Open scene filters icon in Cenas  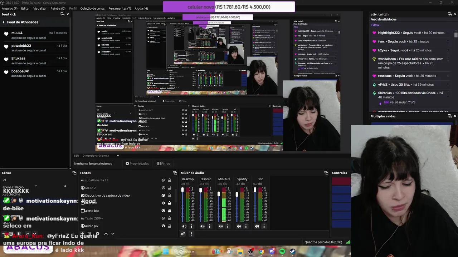(19, 234)
